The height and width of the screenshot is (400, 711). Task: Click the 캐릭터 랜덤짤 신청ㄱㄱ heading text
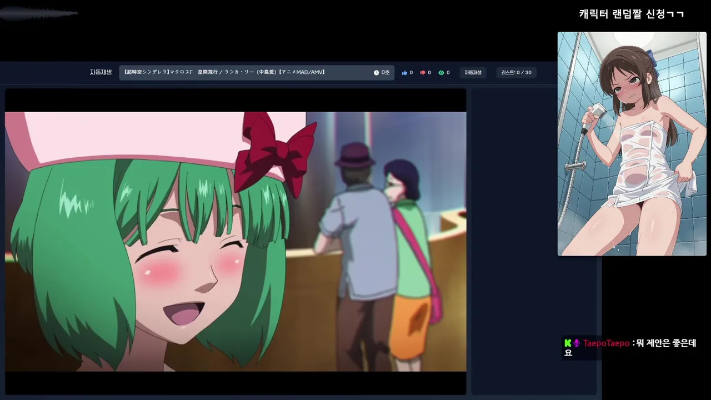tap(632, 14)
